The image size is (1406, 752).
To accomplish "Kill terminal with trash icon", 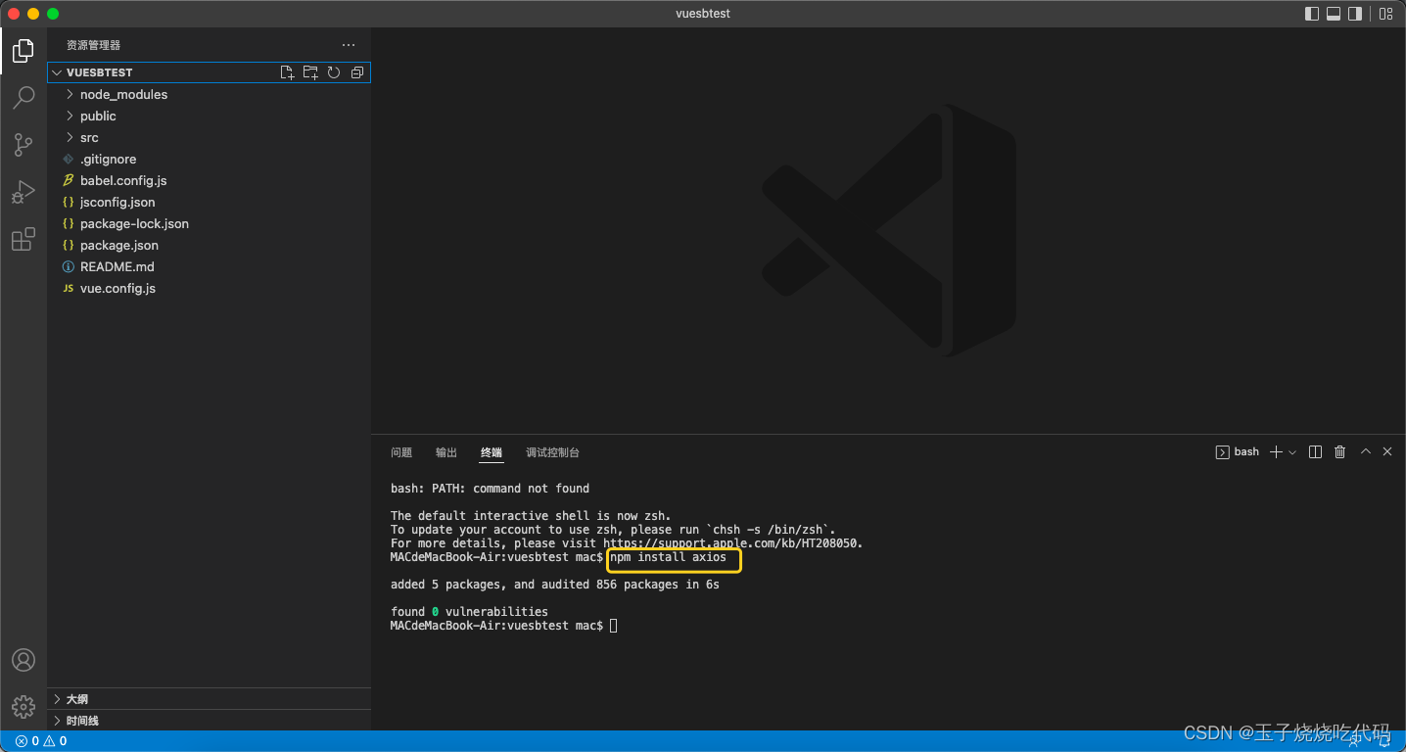I will [x=1340, y=452].
